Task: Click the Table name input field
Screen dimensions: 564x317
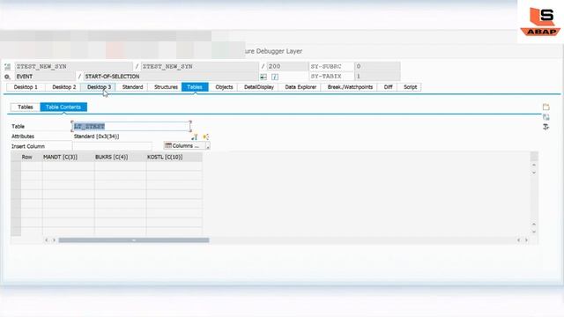Action: (131, 127)
